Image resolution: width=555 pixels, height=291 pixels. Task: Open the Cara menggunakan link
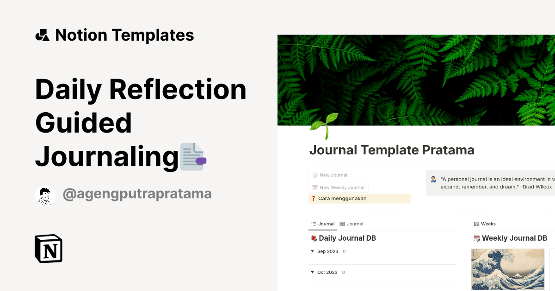pos(342,199)
